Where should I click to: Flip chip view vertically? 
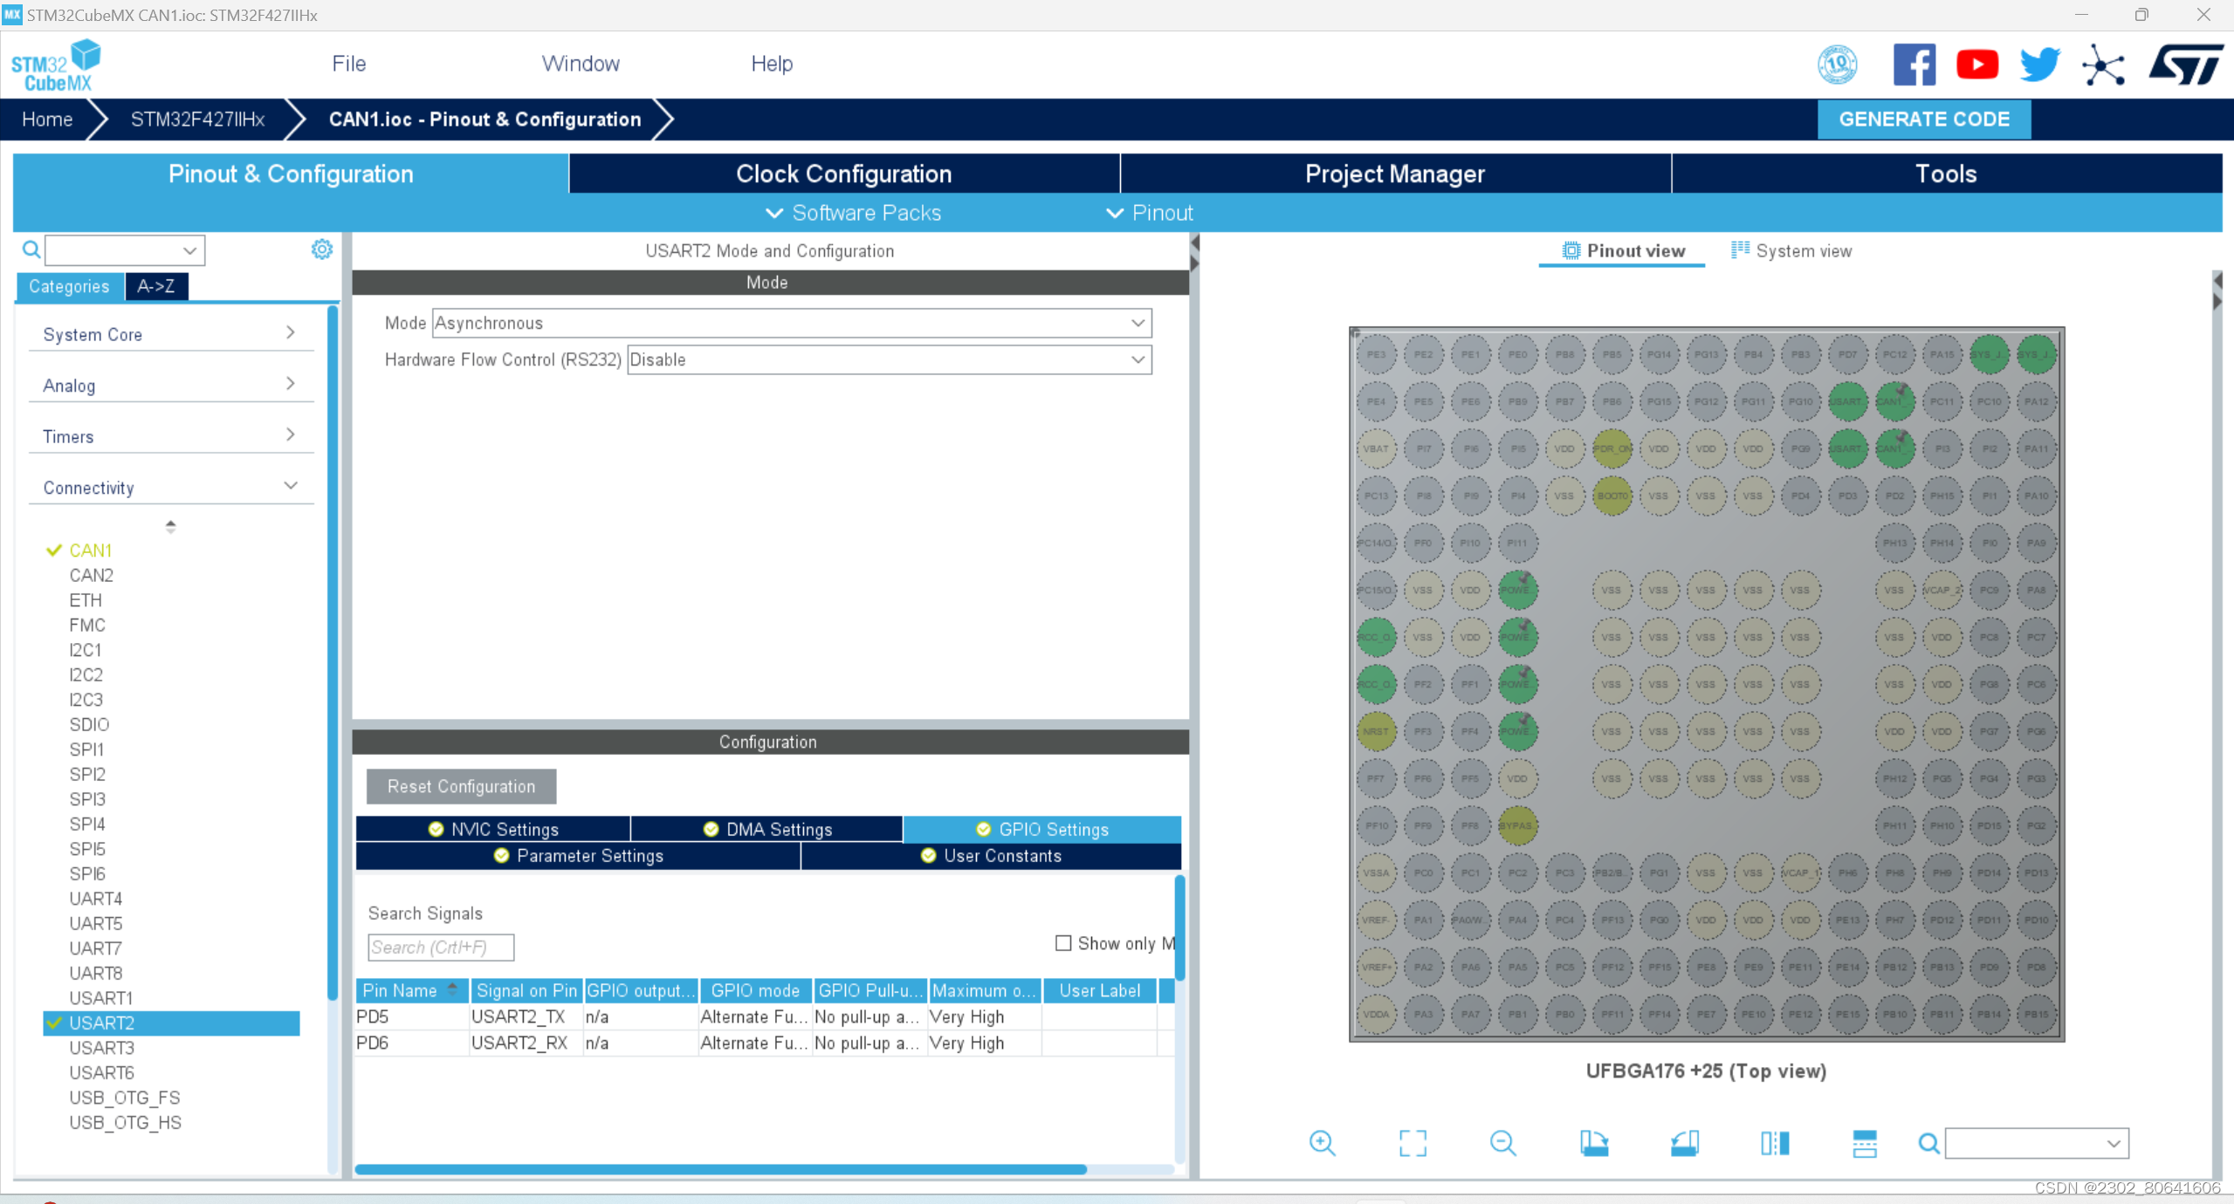[x=1864, y=1142]
